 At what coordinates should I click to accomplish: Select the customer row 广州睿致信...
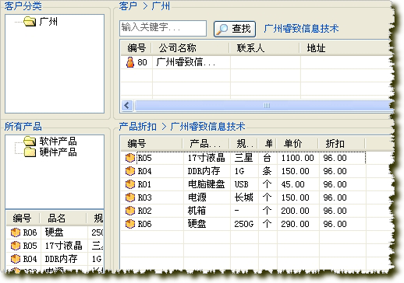coord(256,62)
